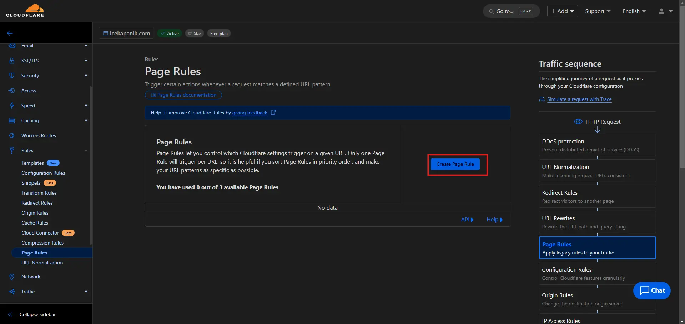
Task: Open Configuration Rules in sidebar
Action: click(x=43, y=173)
